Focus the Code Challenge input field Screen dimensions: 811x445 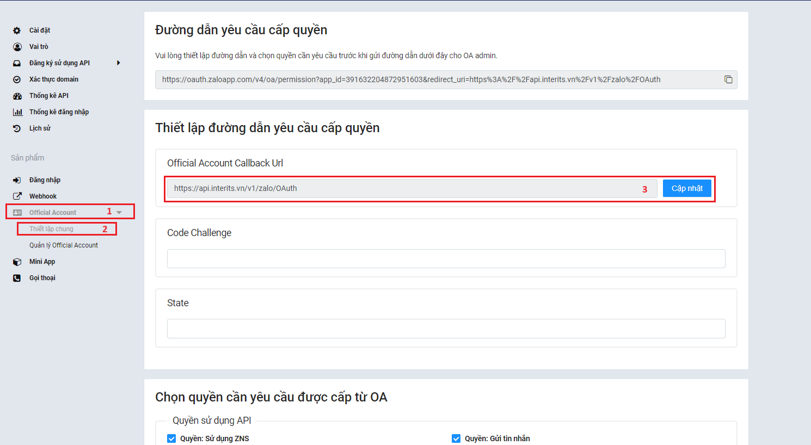point(446,258)
